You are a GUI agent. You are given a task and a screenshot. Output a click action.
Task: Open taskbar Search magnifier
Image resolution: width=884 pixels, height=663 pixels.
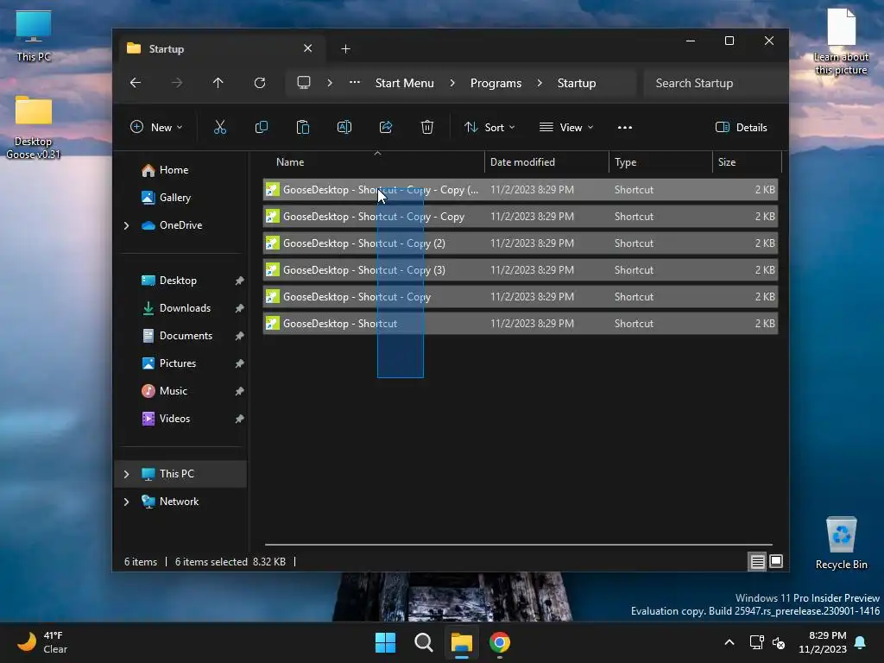click(423, 642)
